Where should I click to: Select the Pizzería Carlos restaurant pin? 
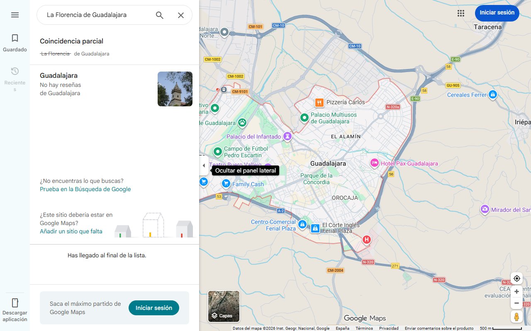(319, 102)
